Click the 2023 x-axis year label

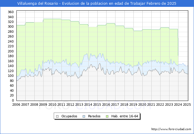coord(169,105)
